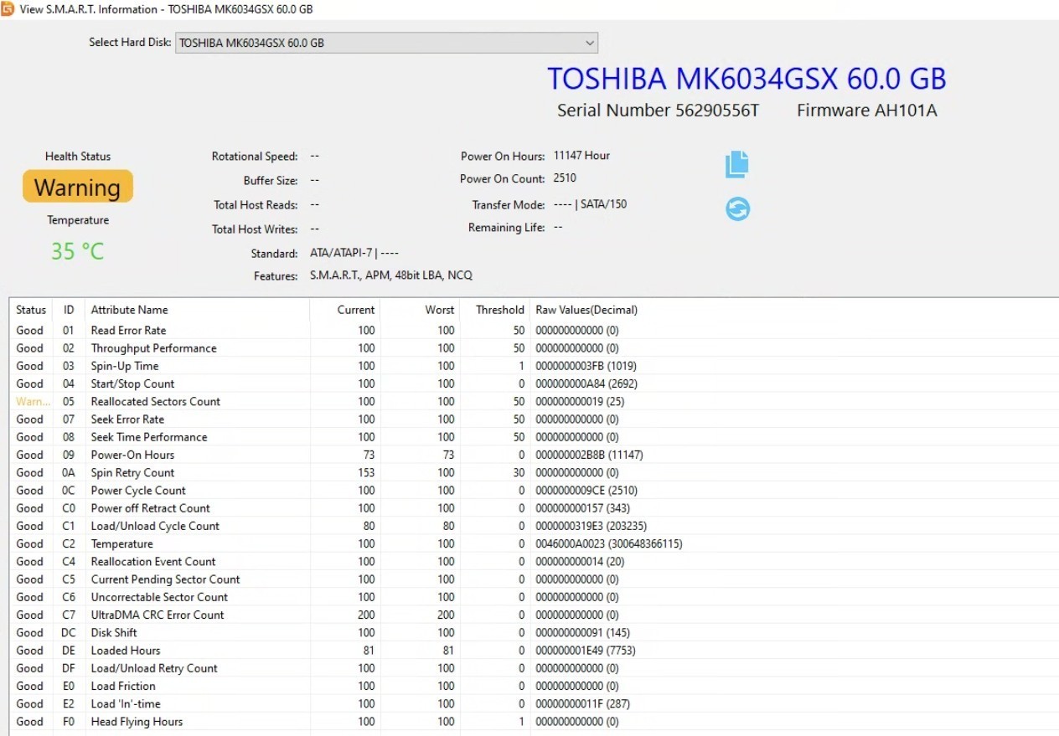1059x736 pixels.
Task: Click raw value 0000000319E3 (203235)
Action: 592,526
